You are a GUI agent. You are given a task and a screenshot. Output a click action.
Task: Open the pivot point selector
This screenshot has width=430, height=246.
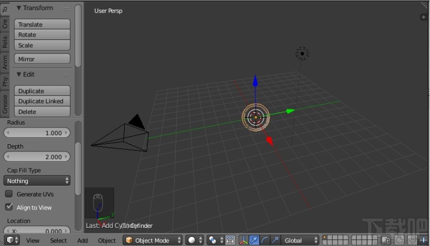point(216,240)
